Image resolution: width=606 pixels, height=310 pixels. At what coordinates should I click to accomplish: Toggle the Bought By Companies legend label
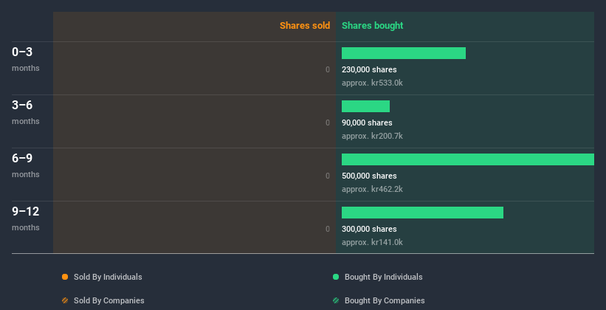click(385, 300)
